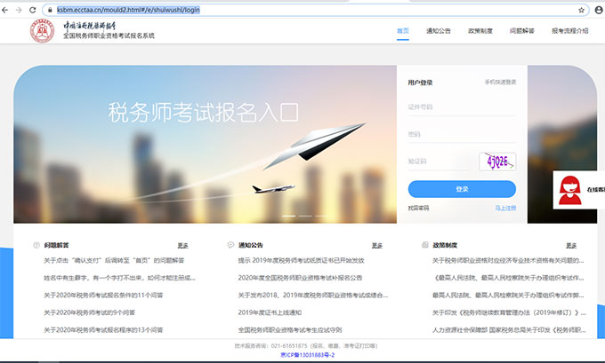This screenshot has height=363, width=605.
Task: Open the 报考流程介绍 nav tab
Action: (x=569, y=30)
